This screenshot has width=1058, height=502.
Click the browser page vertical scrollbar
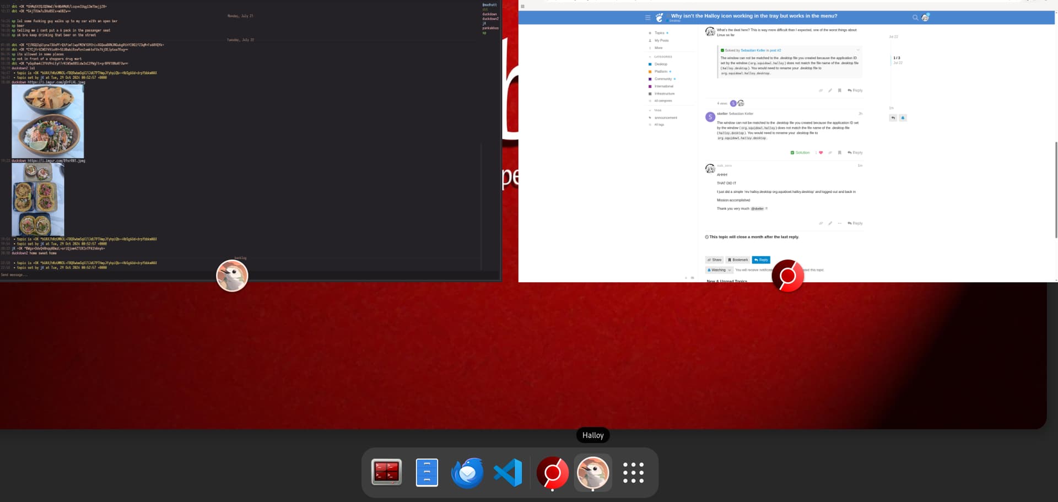[1056, 190]
